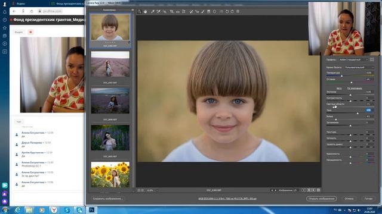Select the Radial Filter tool
The width and height of the screenshot is (382, 214).
point(214,12)
